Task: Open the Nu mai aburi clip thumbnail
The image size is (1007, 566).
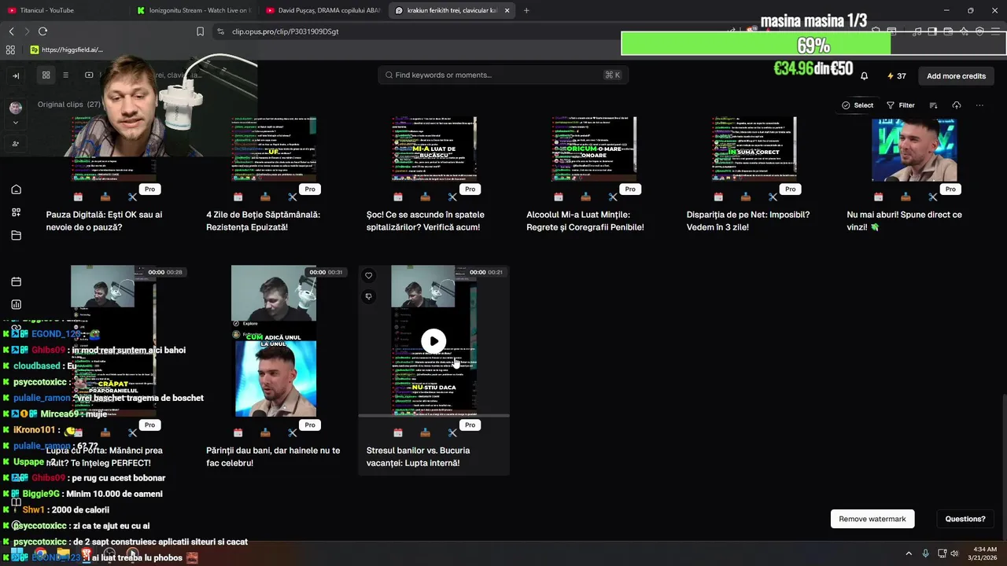Action: coord(914,149)
